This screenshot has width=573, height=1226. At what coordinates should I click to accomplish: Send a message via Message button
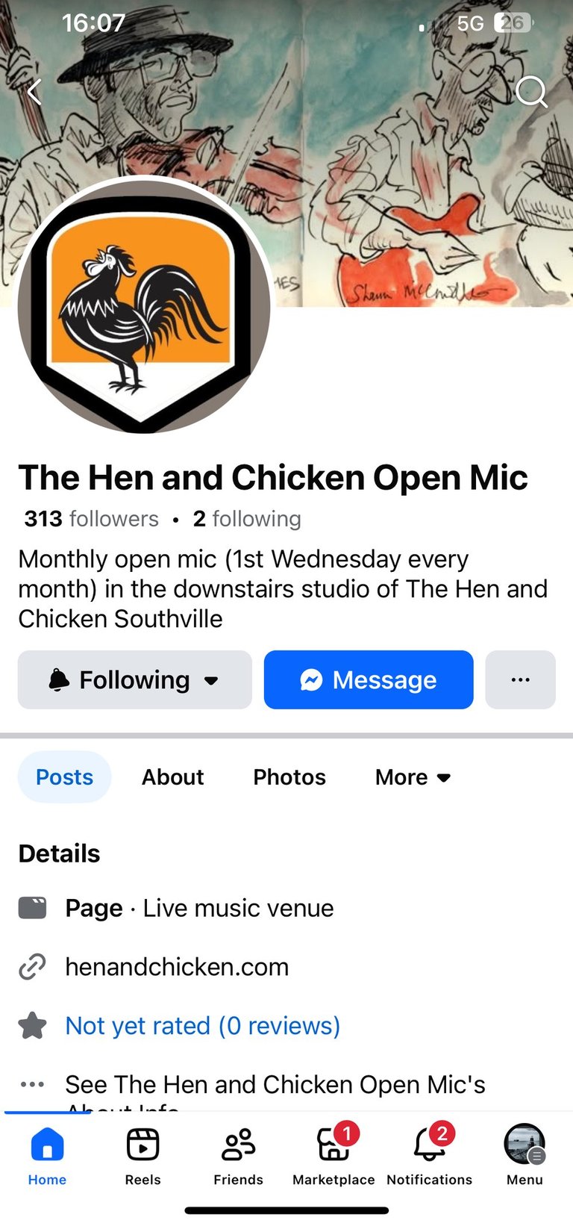(x=369, y=679)
